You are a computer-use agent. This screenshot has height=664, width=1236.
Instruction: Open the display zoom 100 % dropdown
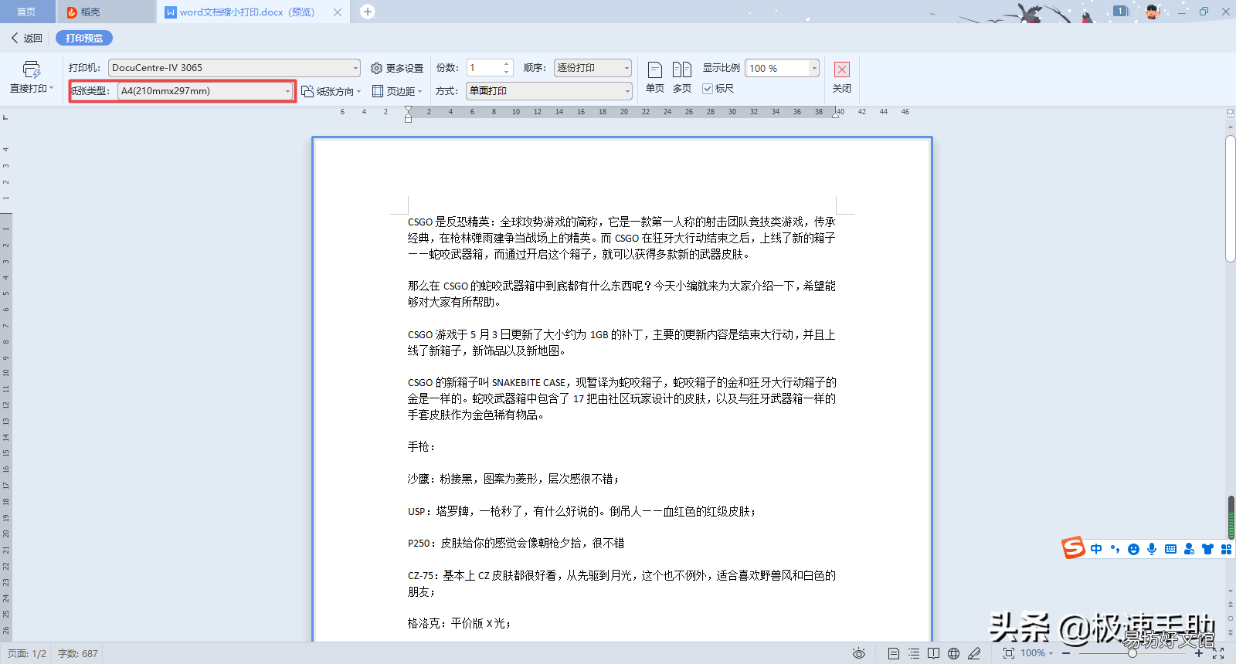pyautogui.click(x=782, y=68)
